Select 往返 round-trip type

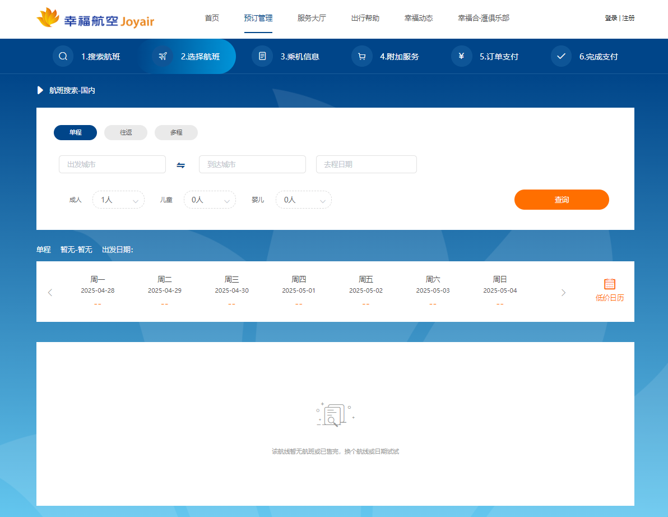pos(126,132)
